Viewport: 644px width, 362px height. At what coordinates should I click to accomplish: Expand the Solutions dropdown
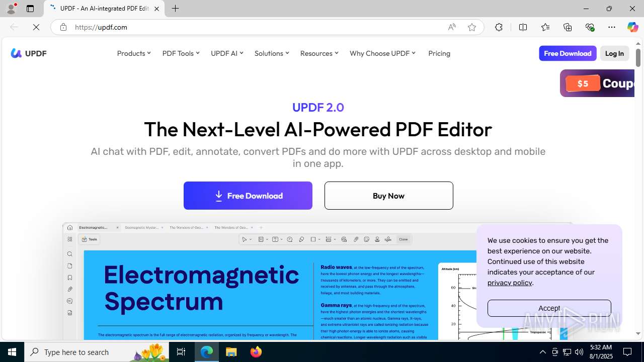272,53
